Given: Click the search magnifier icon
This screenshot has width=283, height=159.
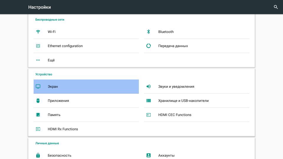Looking at the screenshot, I should (276, 7).
